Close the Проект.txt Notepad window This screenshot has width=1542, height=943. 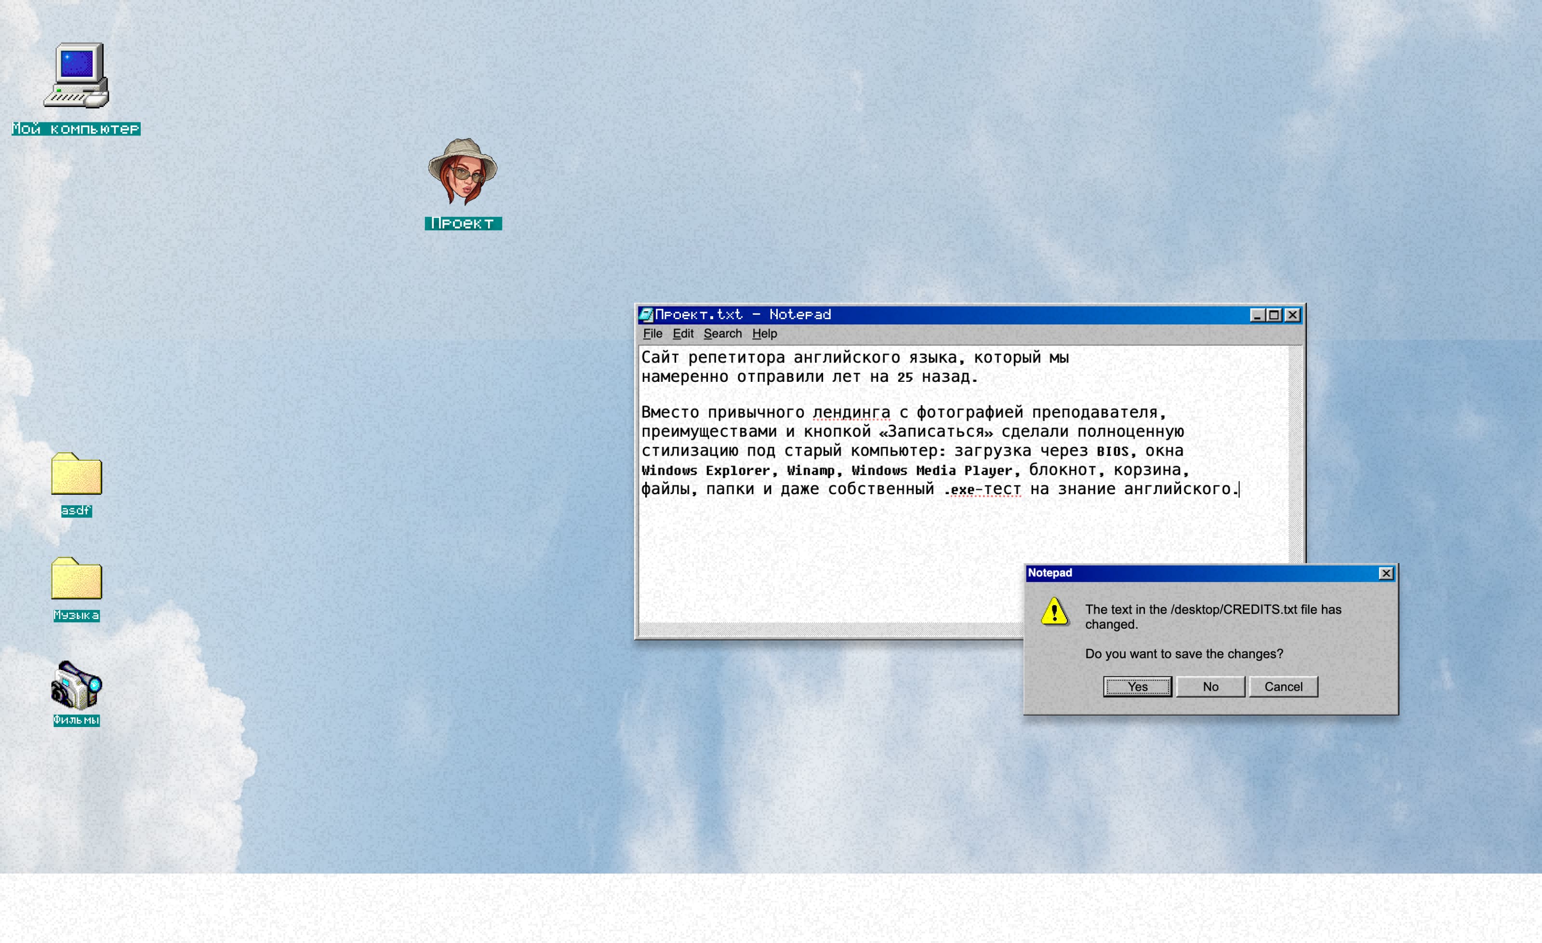tap(1292, 315)
